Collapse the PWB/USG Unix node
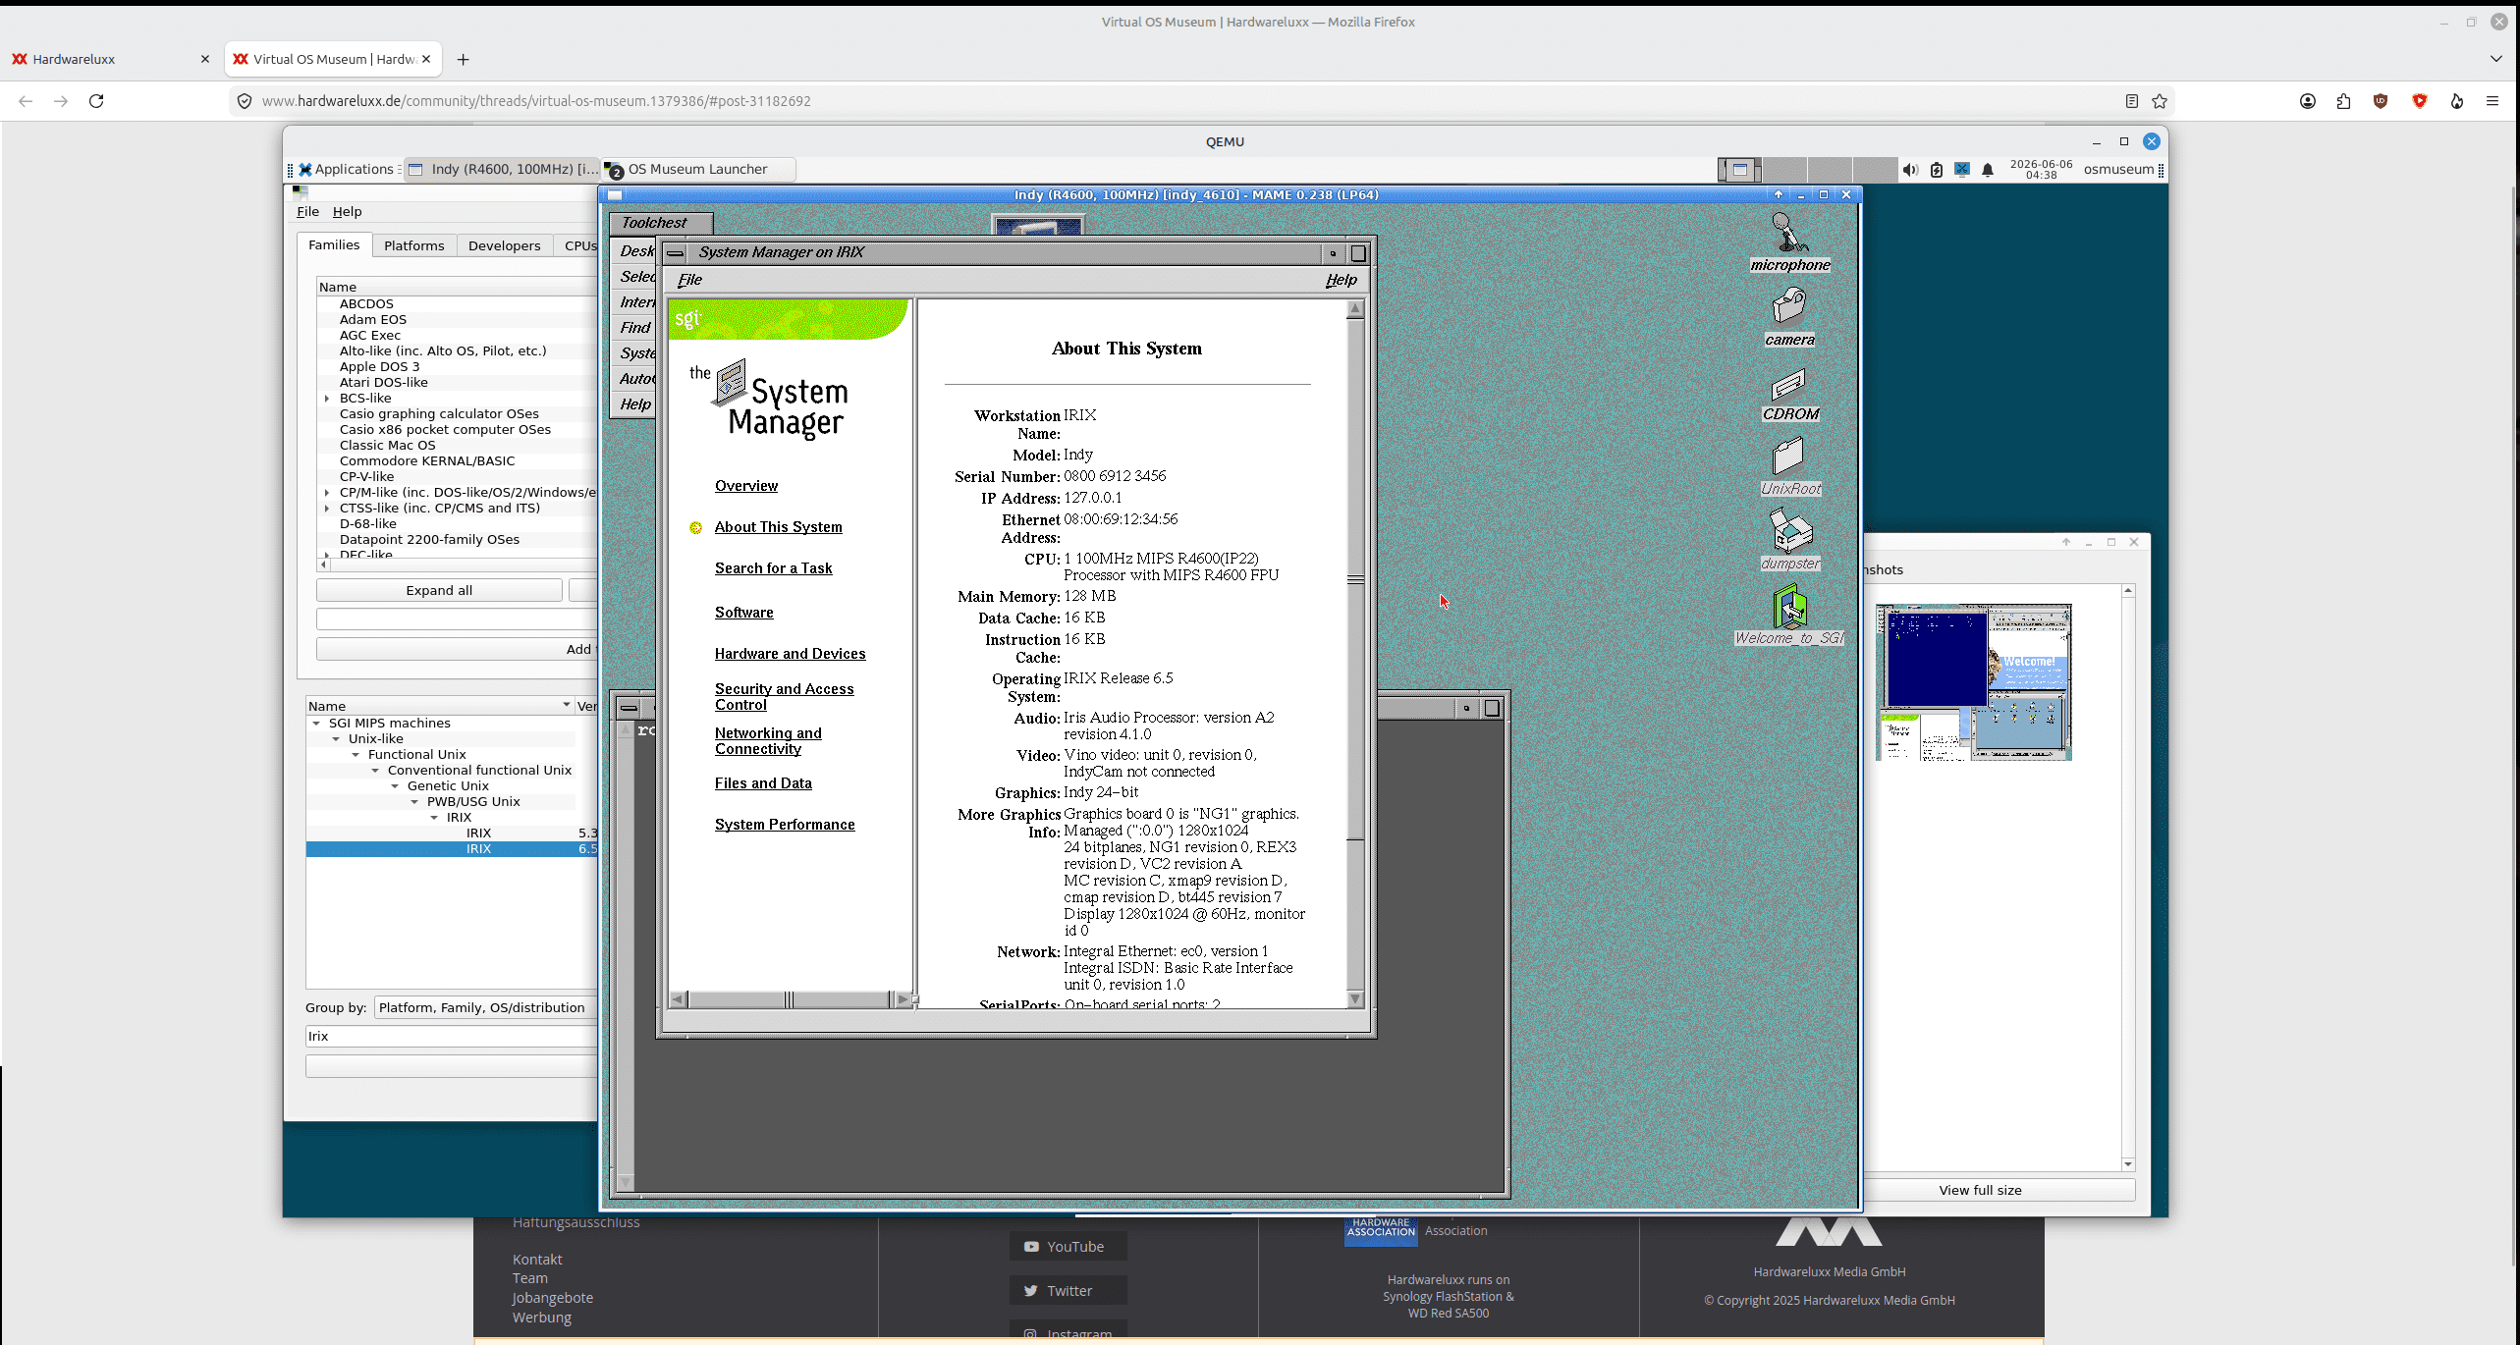 tap(414, 802)
